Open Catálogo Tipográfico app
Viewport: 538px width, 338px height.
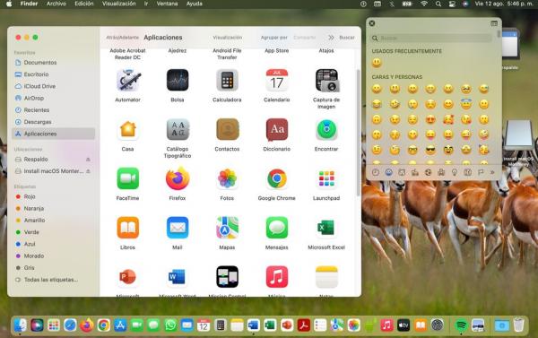(178, 130)
